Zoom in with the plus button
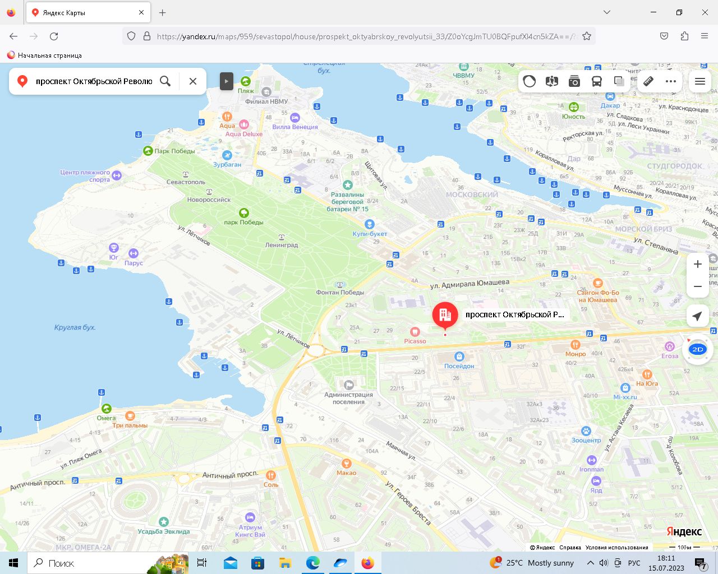 [698, 264]
